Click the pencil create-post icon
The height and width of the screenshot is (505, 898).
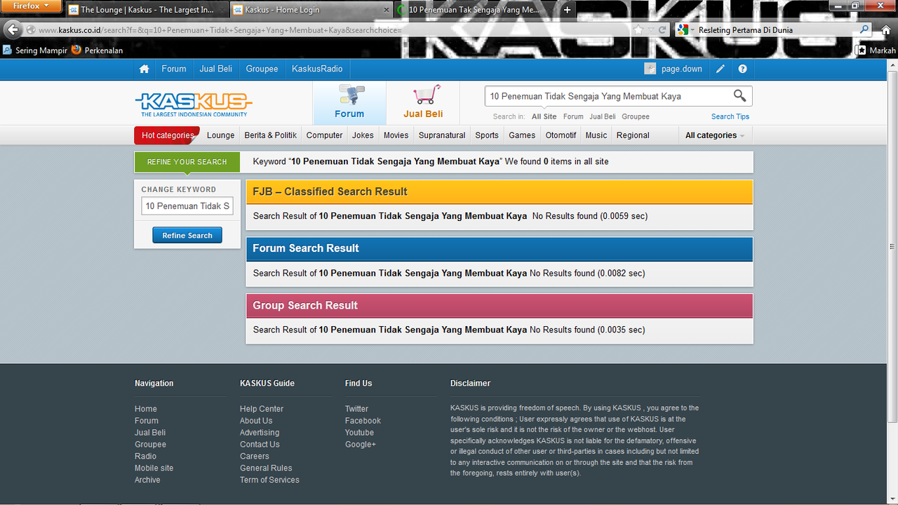click(720, 69)
